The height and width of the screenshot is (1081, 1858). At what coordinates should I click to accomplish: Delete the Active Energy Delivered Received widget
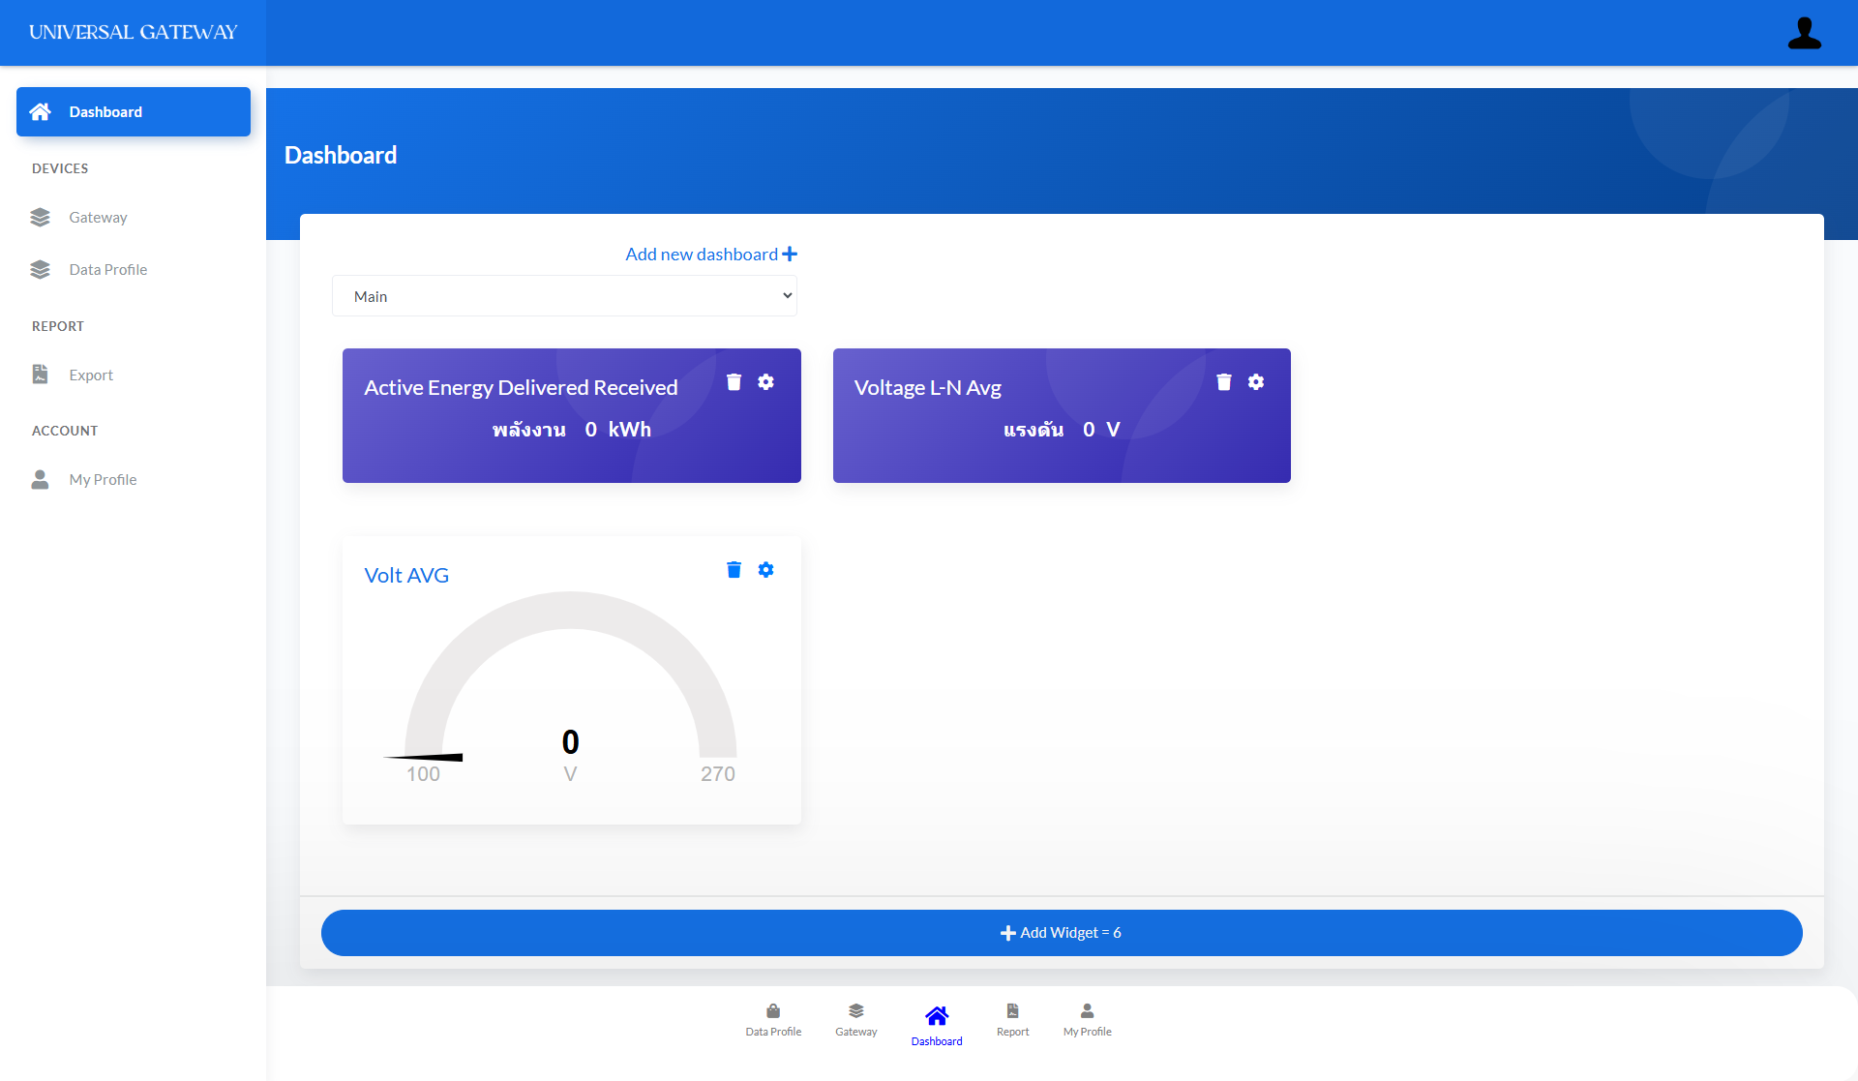pyautogui.click(x=734, y=382)
